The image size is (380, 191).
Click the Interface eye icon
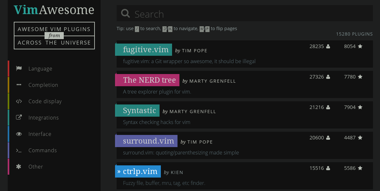pyautogui.click(x=19, y=134)
